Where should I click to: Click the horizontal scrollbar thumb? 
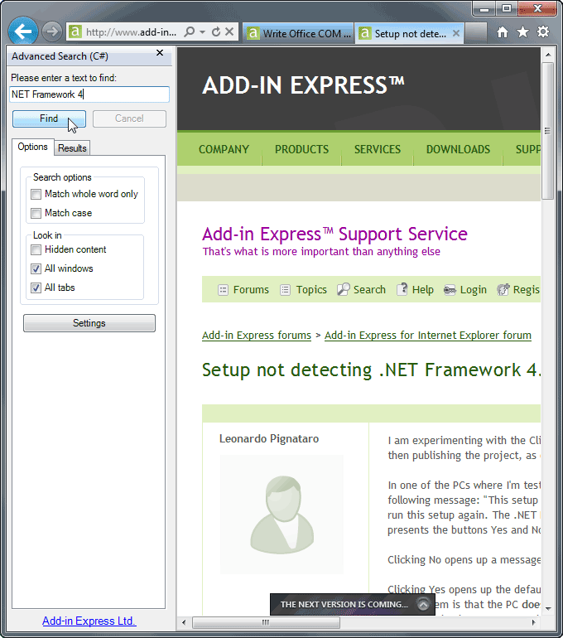pos(266,622)
